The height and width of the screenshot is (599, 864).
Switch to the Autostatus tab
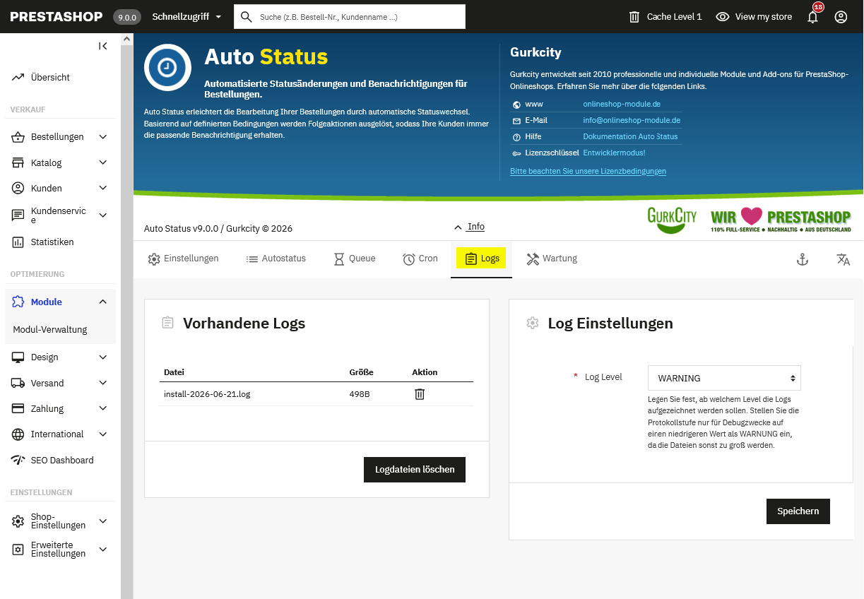click(x=276, y=259)
